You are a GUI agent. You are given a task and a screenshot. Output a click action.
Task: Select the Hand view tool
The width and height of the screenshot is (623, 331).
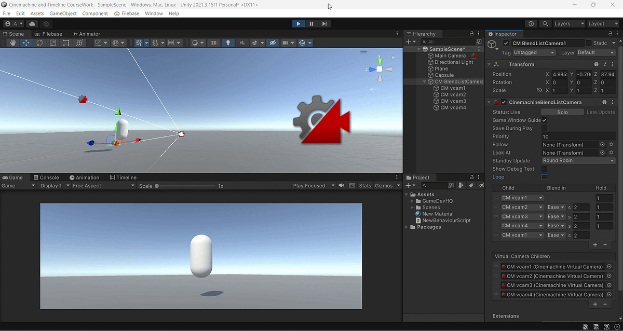pos(13,43)
